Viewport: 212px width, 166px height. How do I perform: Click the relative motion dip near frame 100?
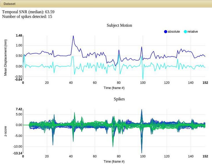[x=143, y=79]
